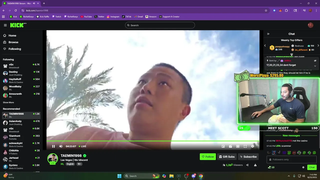Bookmark page with the star icon
This screenshot has width=320, height=180.
[x=266, y=10]
